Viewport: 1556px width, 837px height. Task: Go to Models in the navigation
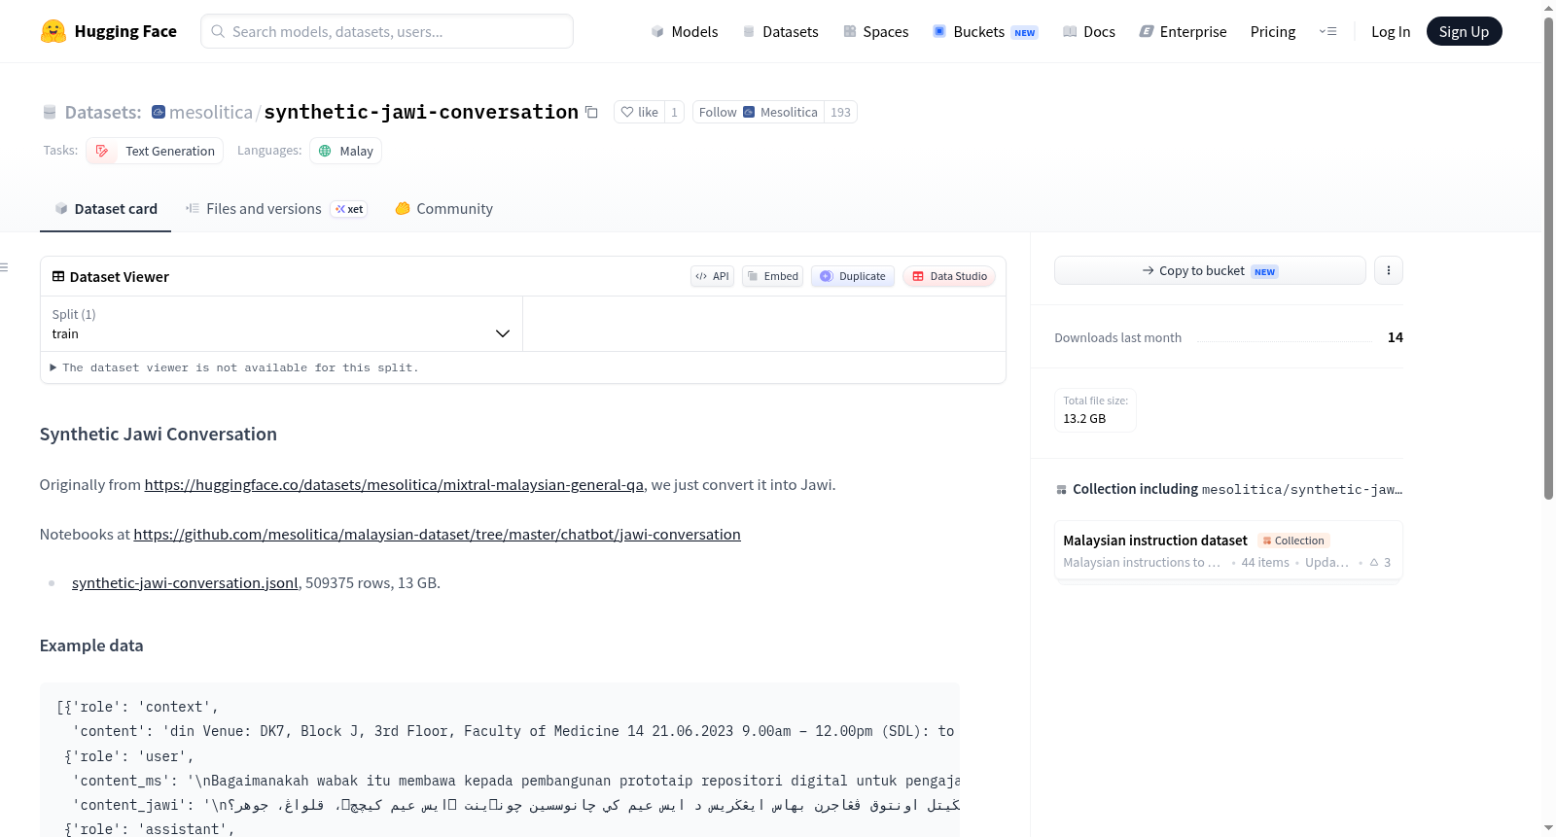point(685,31)
